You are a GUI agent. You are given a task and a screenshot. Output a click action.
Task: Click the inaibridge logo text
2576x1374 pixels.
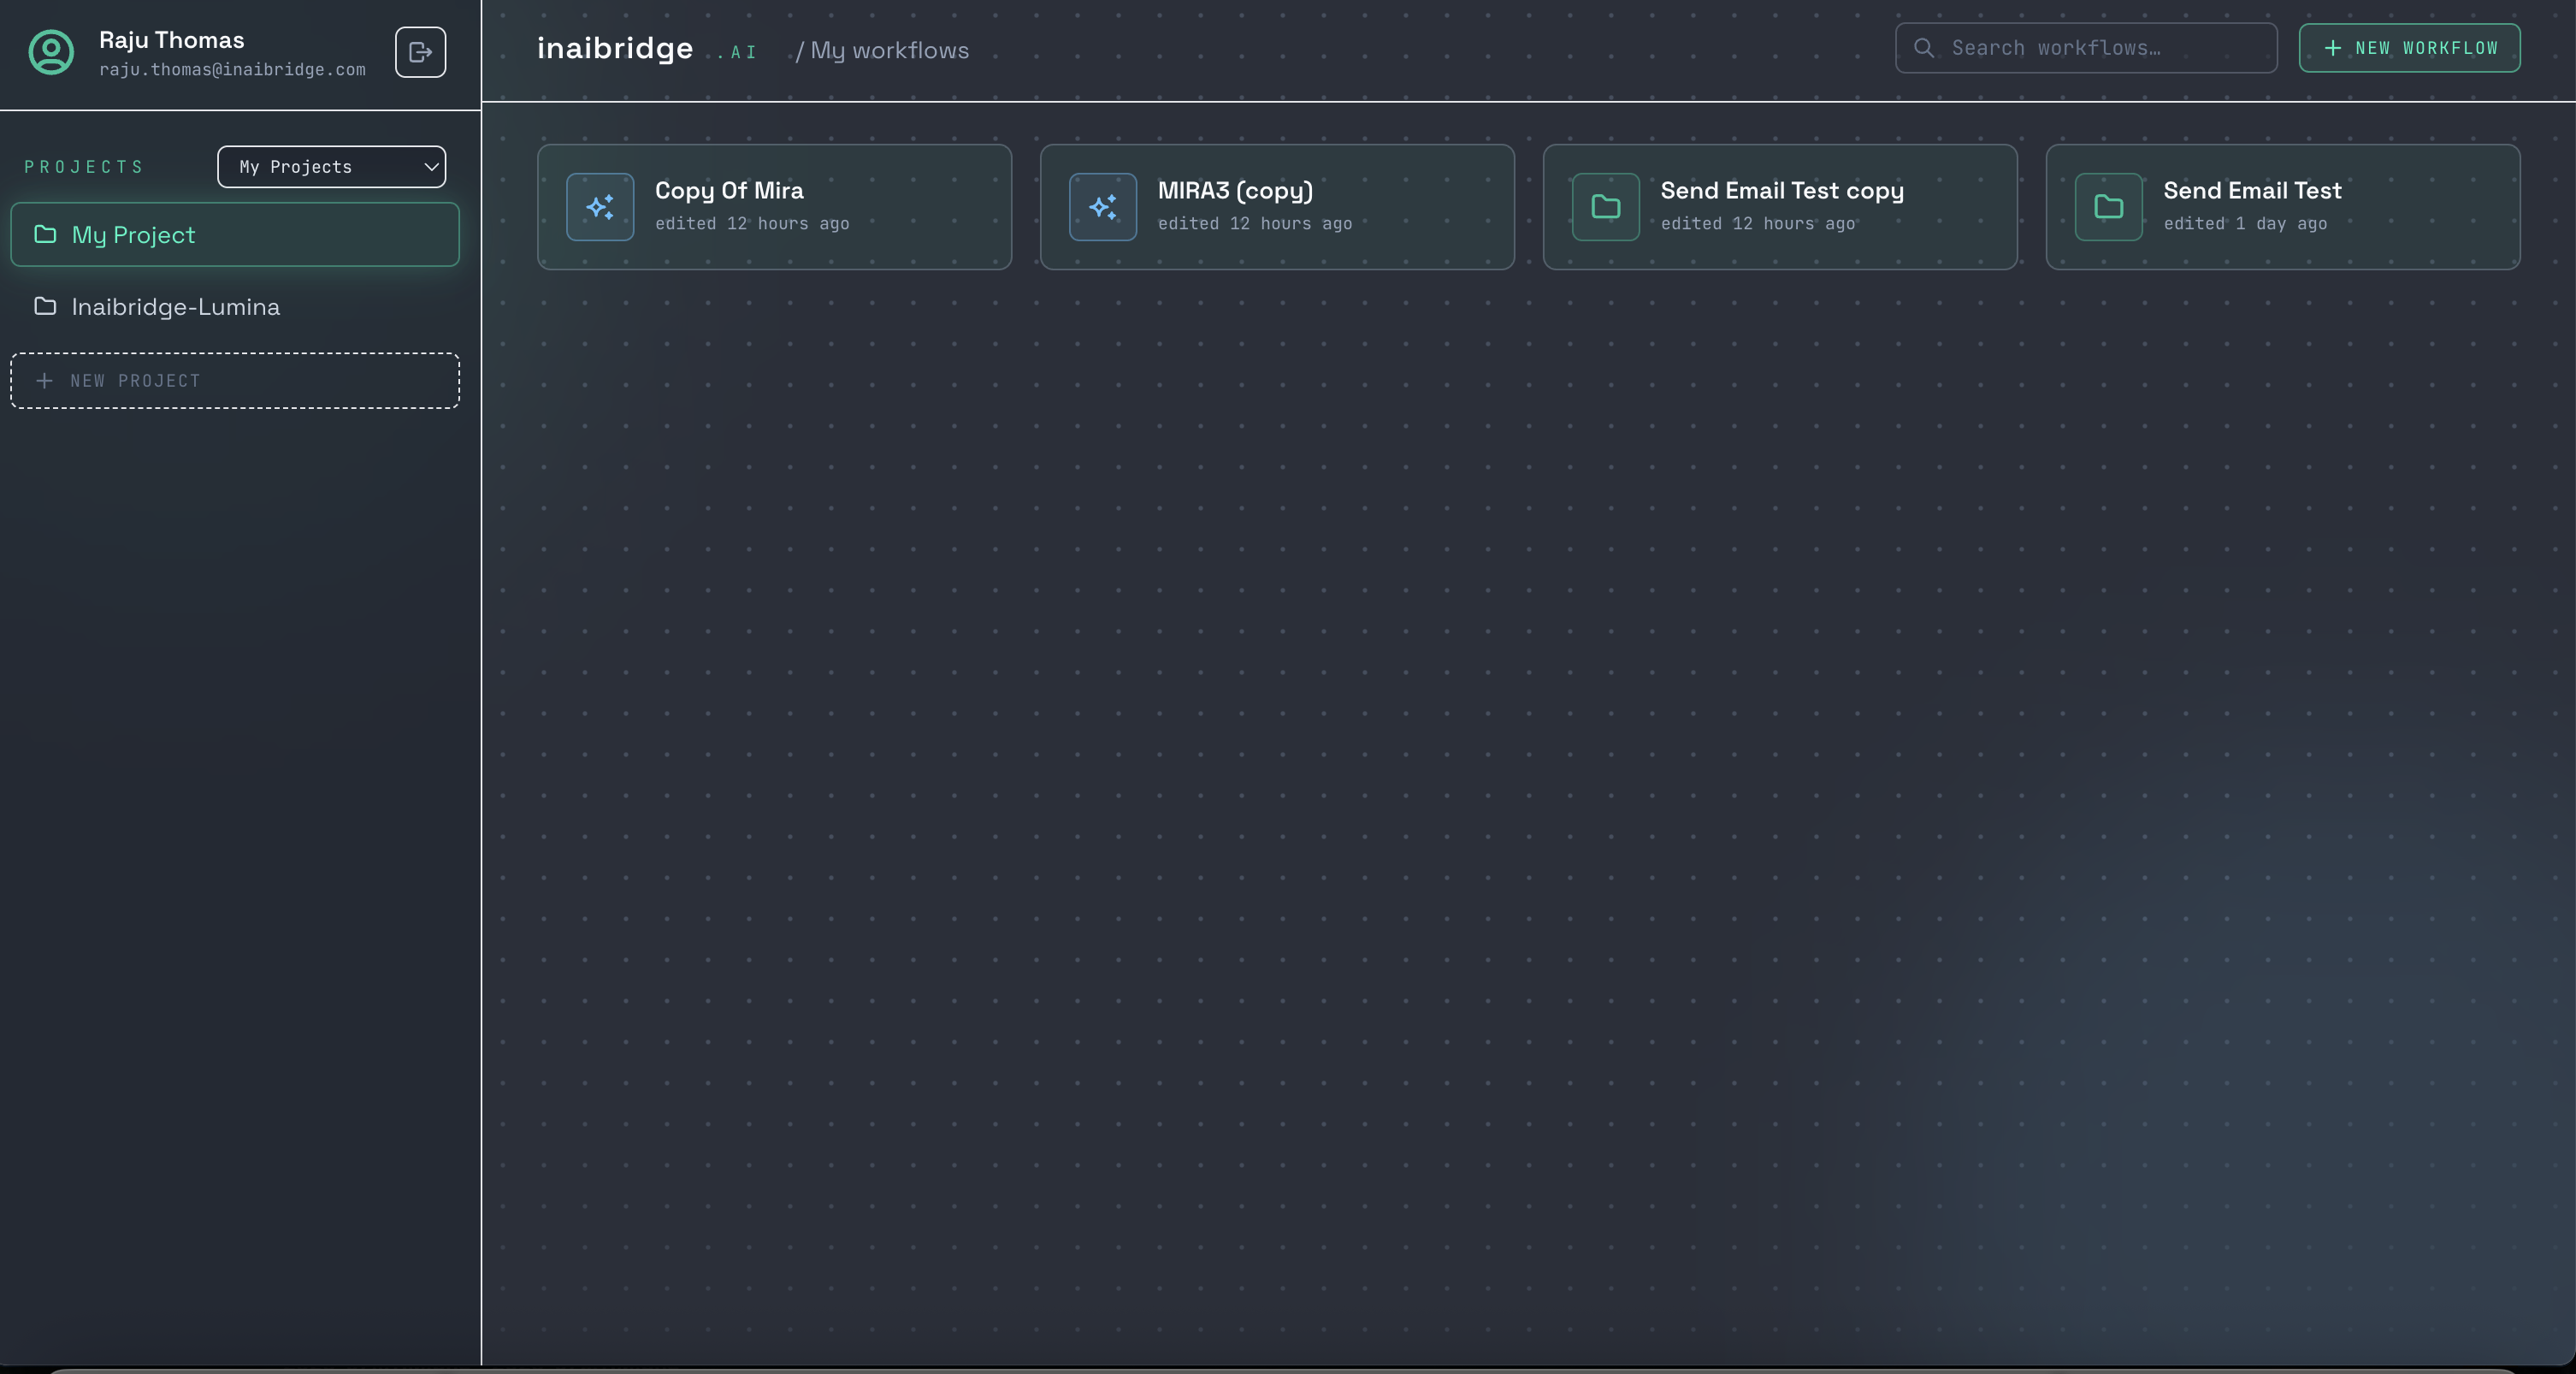click(x=615, y=49)
